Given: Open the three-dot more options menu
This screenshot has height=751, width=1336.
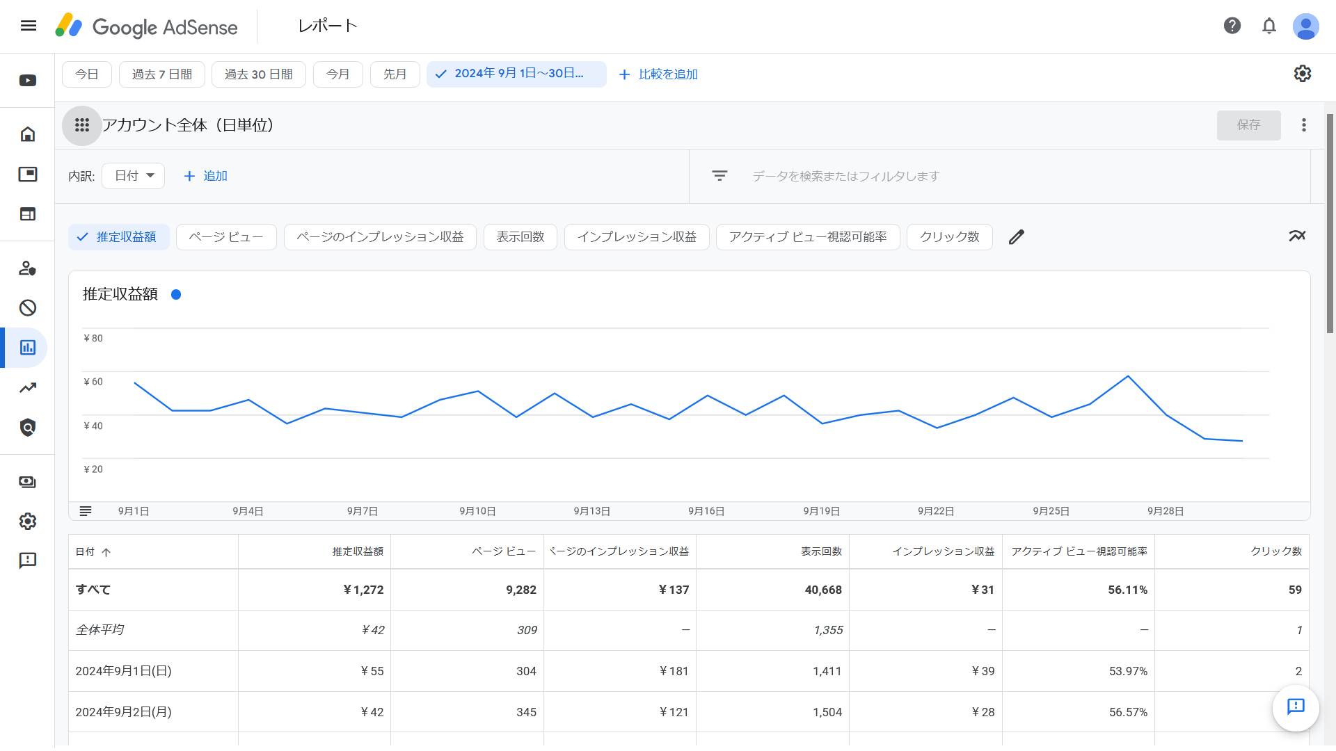Looking at the screenshot, I should point(1304,125).
